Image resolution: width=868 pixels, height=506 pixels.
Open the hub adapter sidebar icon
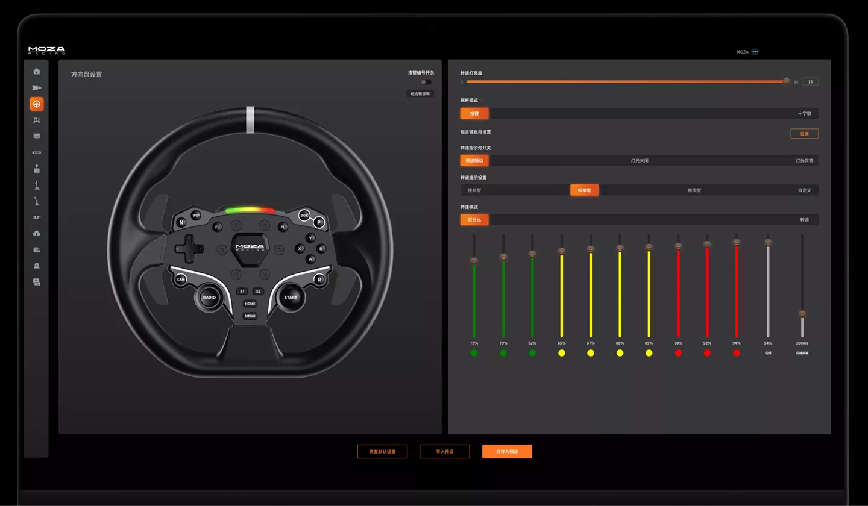pyautogui.click(x=37, y=217)
